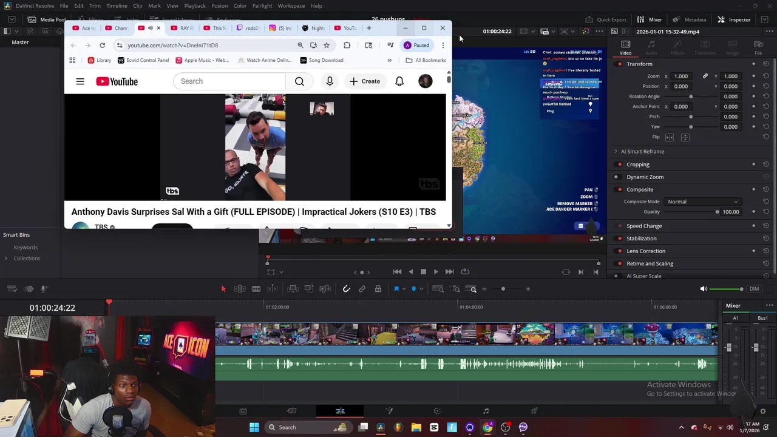Adjust Rotation Angle slider handle
This screenshot has width=777, height=437.
click(x=691, y=97)
